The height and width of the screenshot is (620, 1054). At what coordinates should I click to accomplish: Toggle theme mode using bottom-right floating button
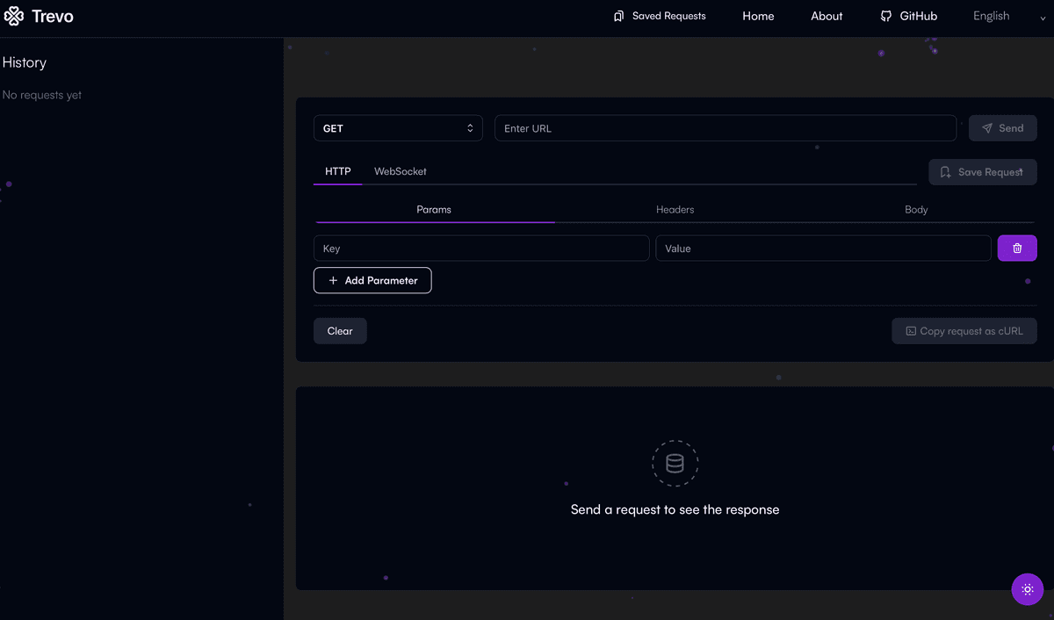coord(1028,589)
